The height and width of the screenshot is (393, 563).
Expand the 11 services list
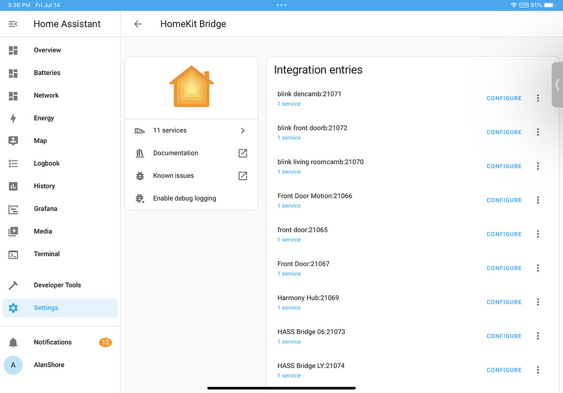[191, 130]
